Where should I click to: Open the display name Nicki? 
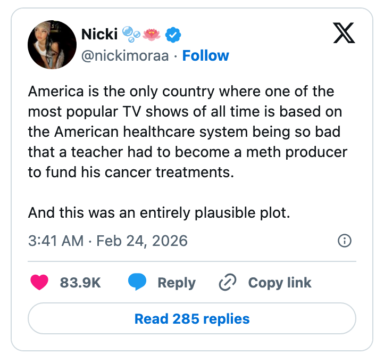(x=99, y=35)
